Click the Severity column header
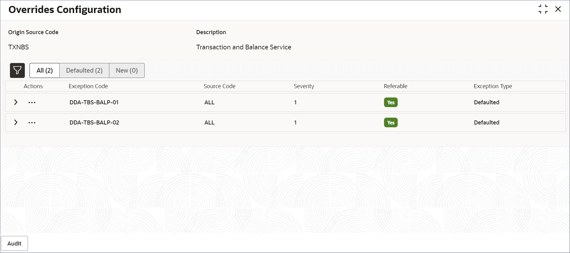Viewport: 570px width, 253px height. (x=304, y=86)
